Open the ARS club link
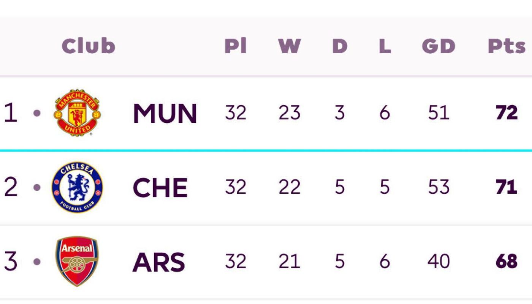 click(159, 262)
